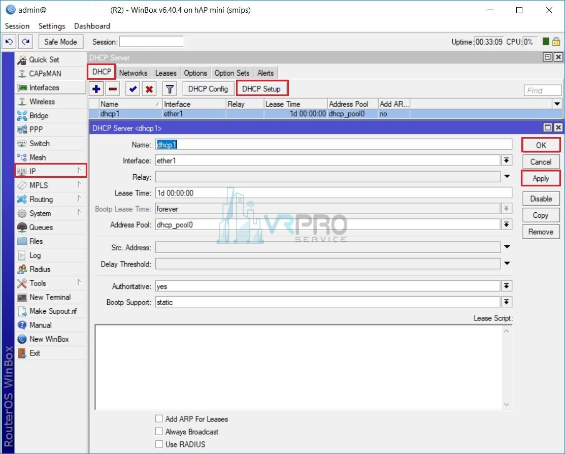565x454 pixels.
Task: Open the Interface dropdown
Action: click(x=506, y=160)
